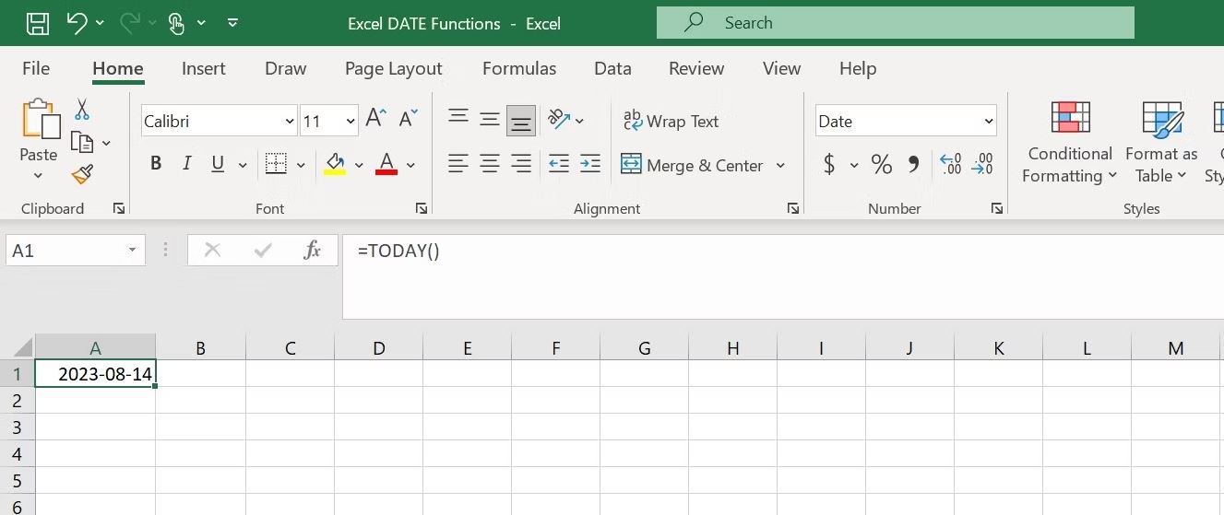Click the Format Painter brush icon
This screenshot has width=1224, height=515.
point(82,173)
